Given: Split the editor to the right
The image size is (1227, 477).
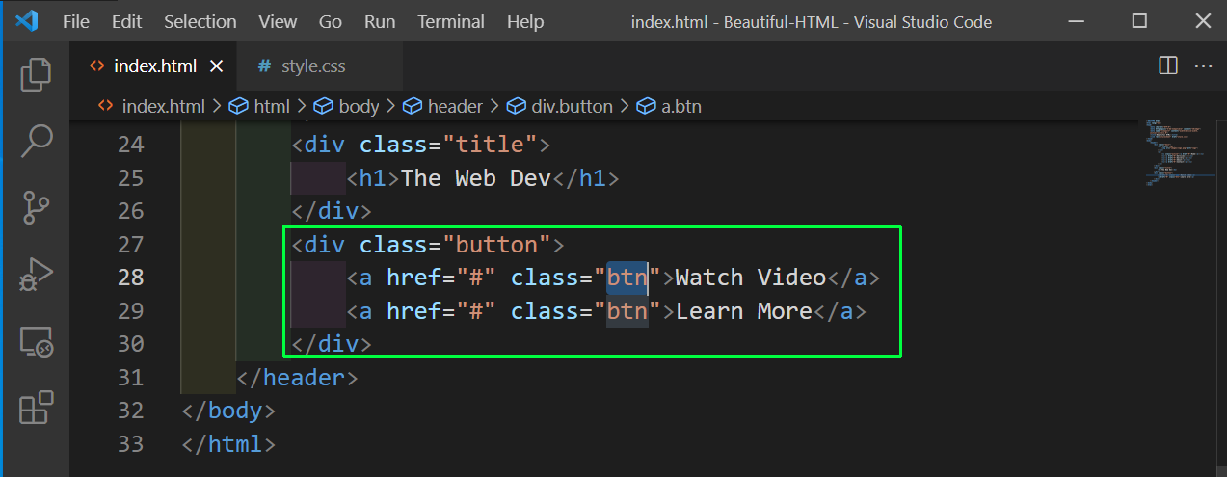Looking at the screenshot, I should (x=1167, y=66).
